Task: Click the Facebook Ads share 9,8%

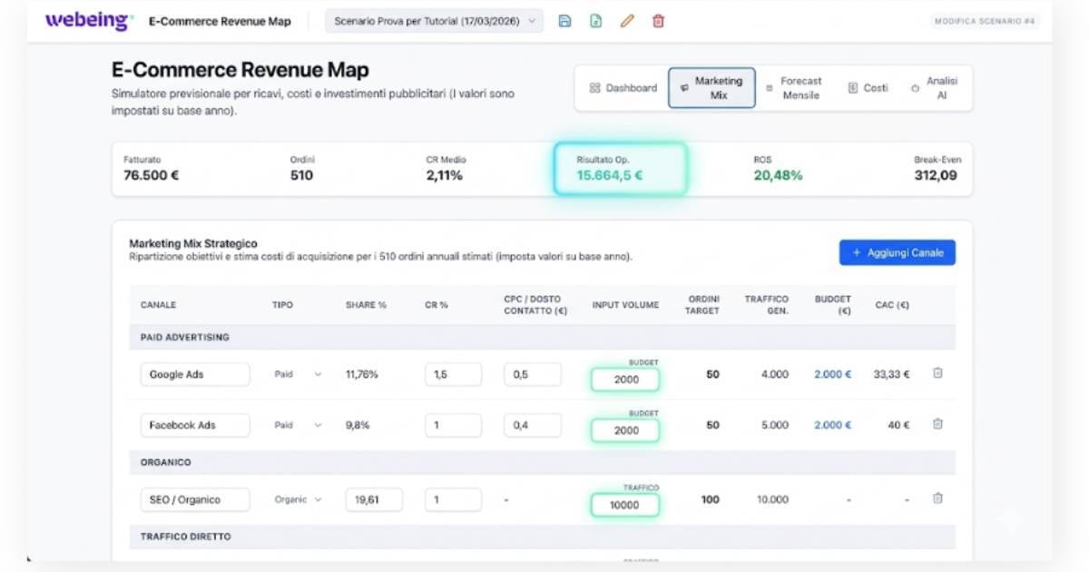Action: click(358, 425)
